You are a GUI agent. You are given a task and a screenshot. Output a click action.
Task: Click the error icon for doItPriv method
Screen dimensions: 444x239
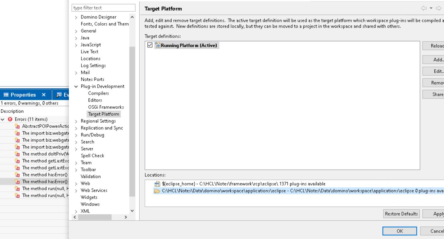pos(18,154)
